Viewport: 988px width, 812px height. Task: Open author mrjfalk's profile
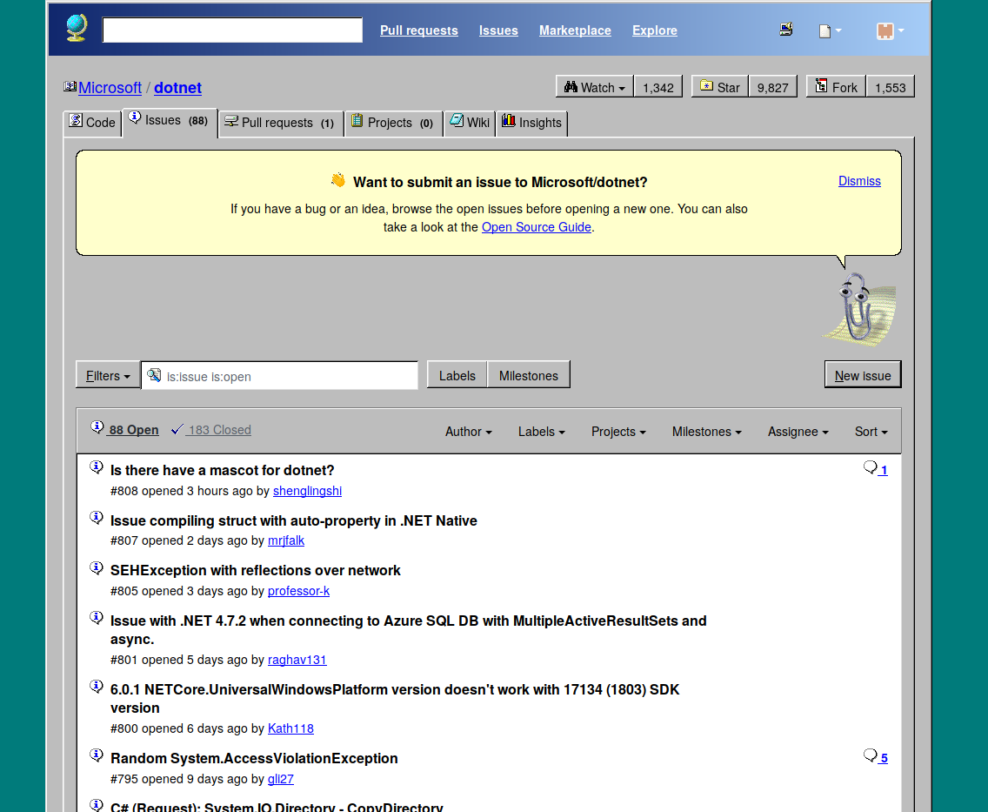[x=286, y=540]
